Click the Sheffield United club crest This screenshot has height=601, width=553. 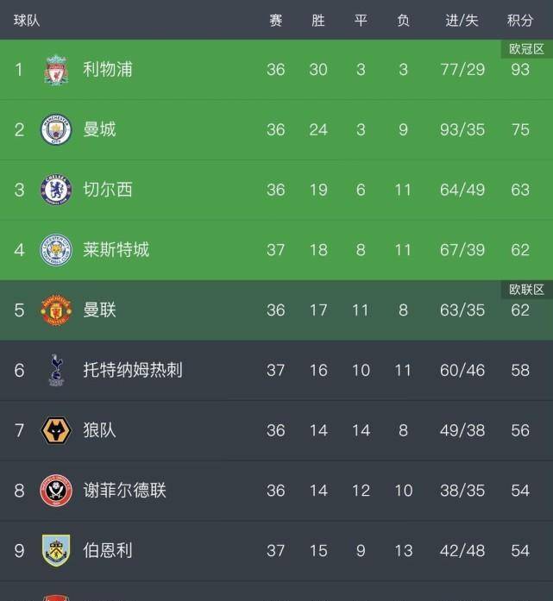coord(57,490)
